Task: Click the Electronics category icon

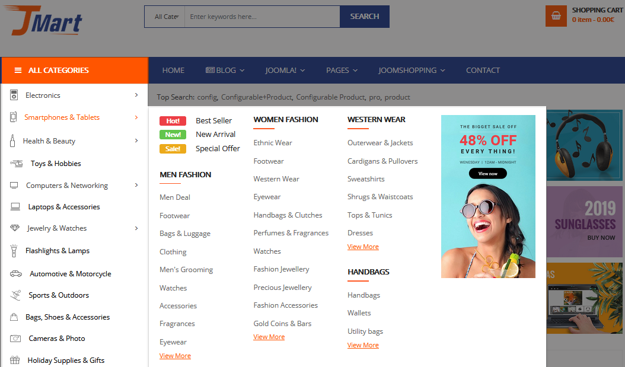Action: [14, 95]
